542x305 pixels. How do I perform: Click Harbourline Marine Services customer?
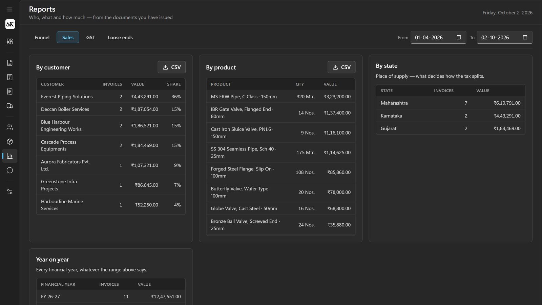coord(62,205)
